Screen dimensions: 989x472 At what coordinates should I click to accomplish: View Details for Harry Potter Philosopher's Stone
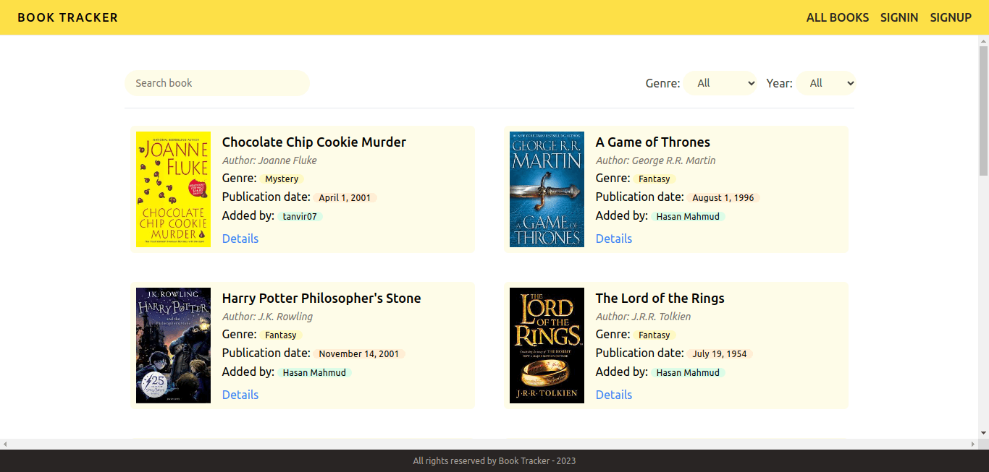click(240, 395)
